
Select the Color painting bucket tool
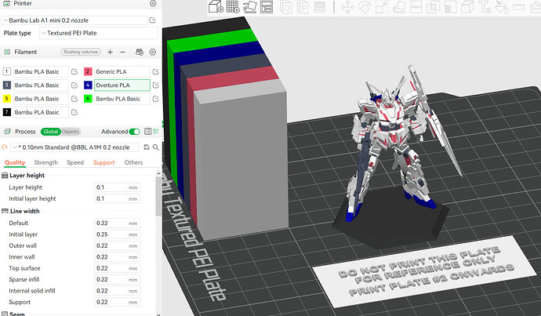point(501,6)
